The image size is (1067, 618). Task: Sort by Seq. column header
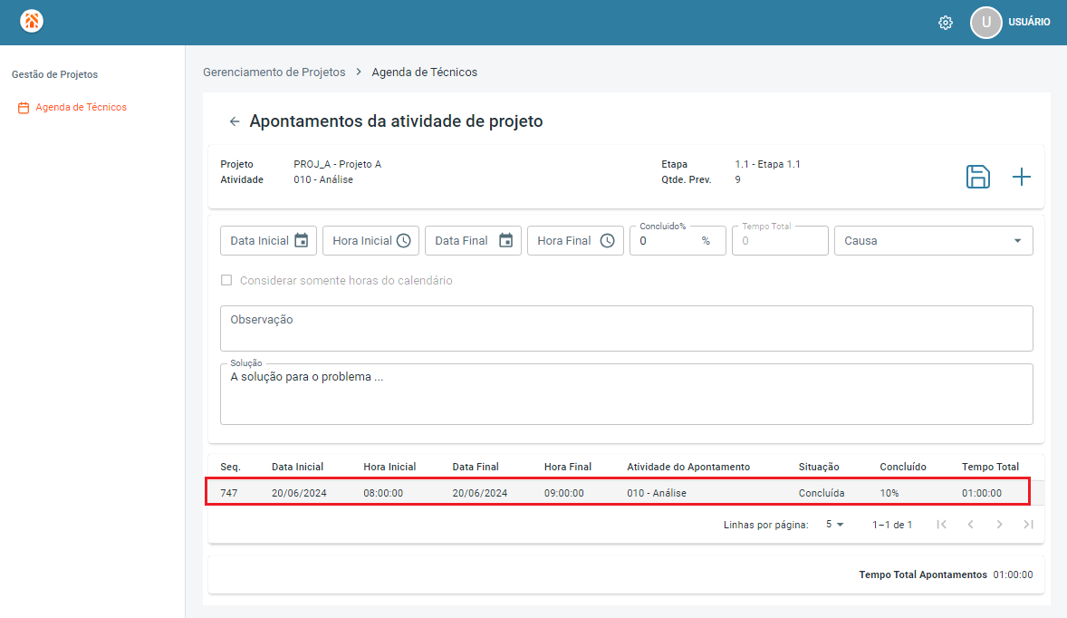230,467
